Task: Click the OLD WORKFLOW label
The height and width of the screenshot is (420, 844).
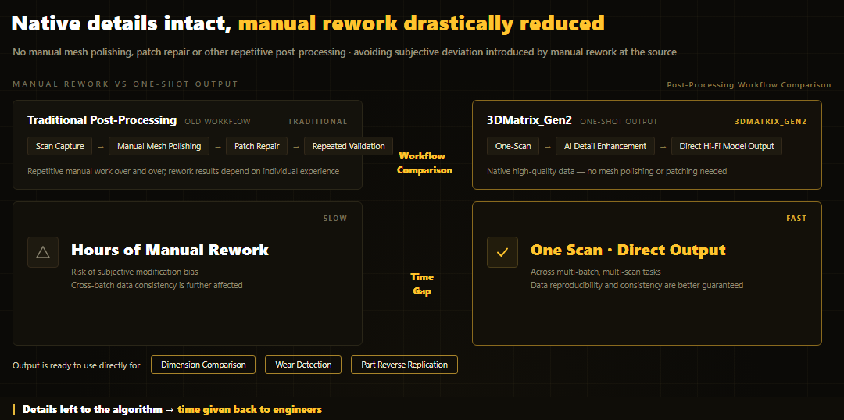Action: 217,122
